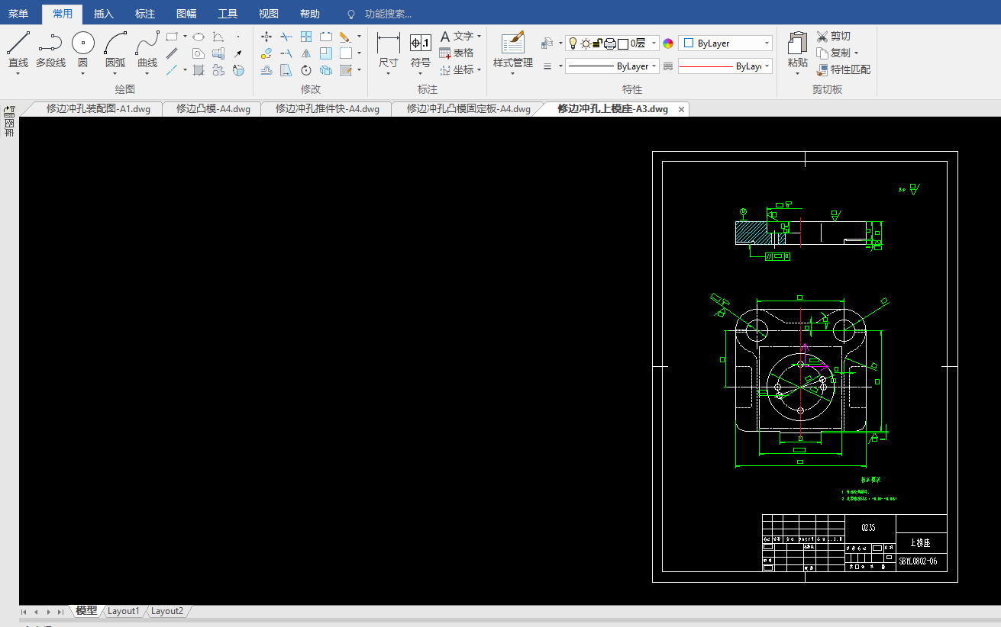Click the rectangle draw tool icon
This screenshot has width=1001, height=627.
click(x=173, y=37)
